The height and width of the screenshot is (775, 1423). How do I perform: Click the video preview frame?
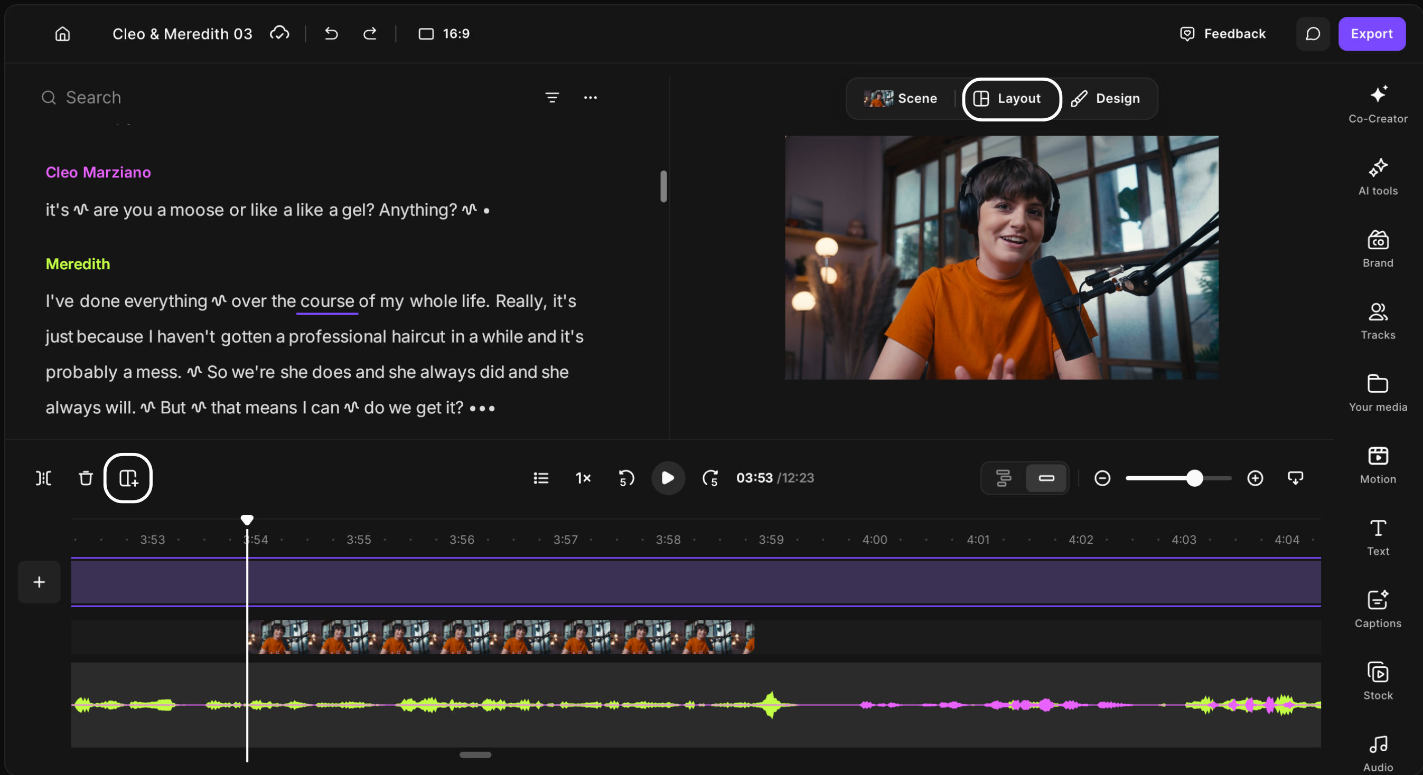click(x=1001, y=258)
